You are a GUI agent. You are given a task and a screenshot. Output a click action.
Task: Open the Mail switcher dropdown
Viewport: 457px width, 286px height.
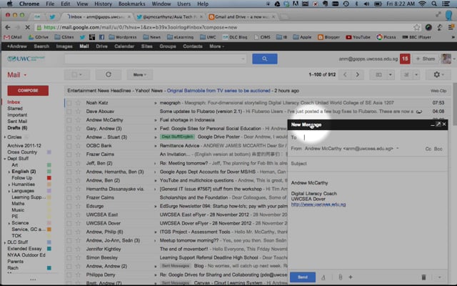[x=17, y=75]
